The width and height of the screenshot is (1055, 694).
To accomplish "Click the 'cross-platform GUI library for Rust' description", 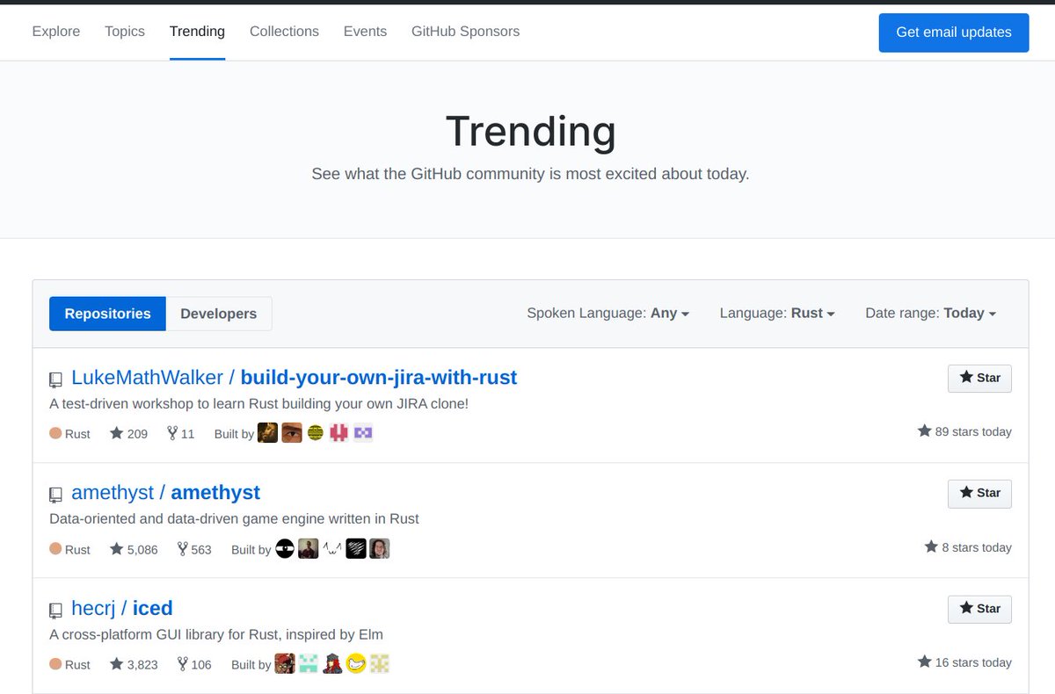I will click(x=216, y=634).
